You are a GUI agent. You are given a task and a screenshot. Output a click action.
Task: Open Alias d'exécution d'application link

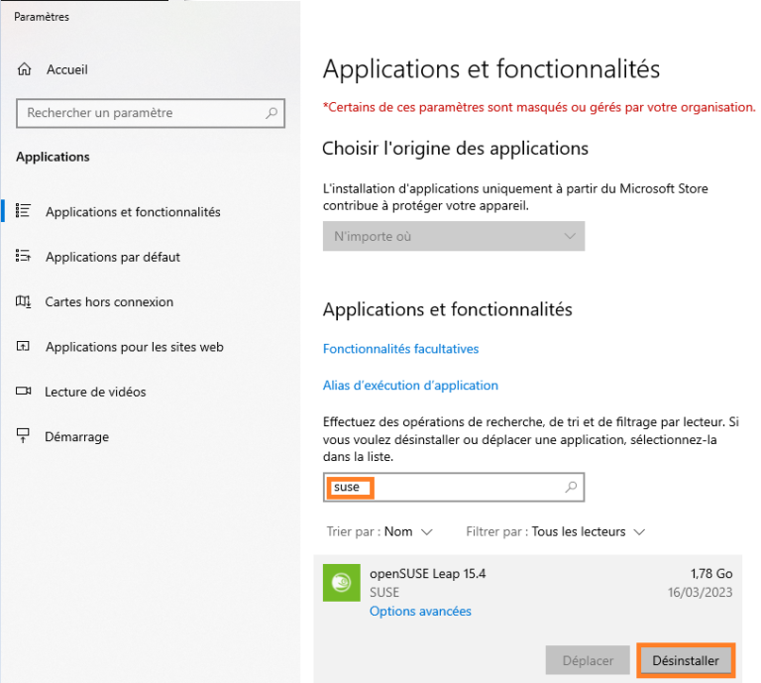pyautogui.click(x=410, y=385)
